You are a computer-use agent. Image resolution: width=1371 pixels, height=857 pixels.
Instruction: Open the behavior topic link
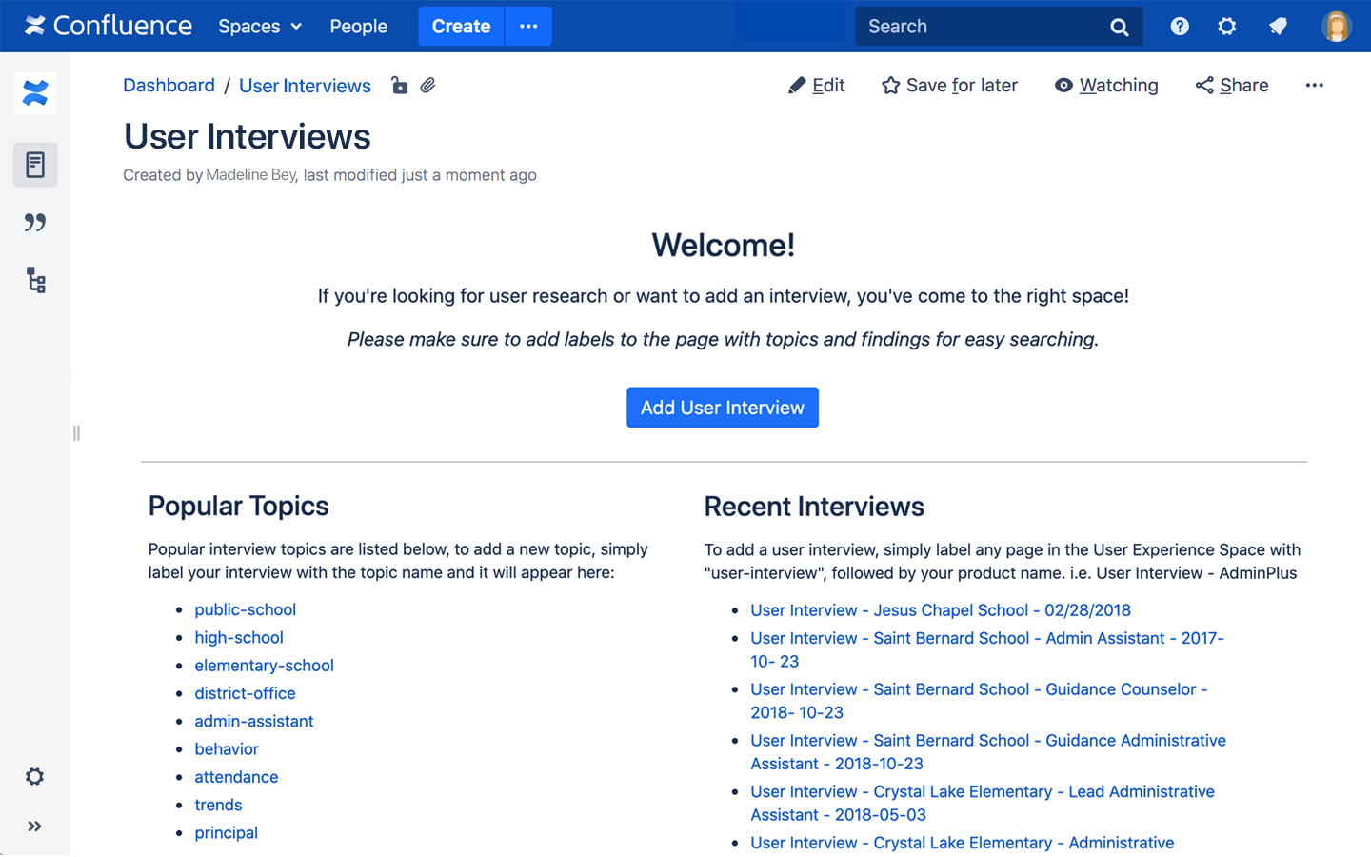(x=227, y=749)
